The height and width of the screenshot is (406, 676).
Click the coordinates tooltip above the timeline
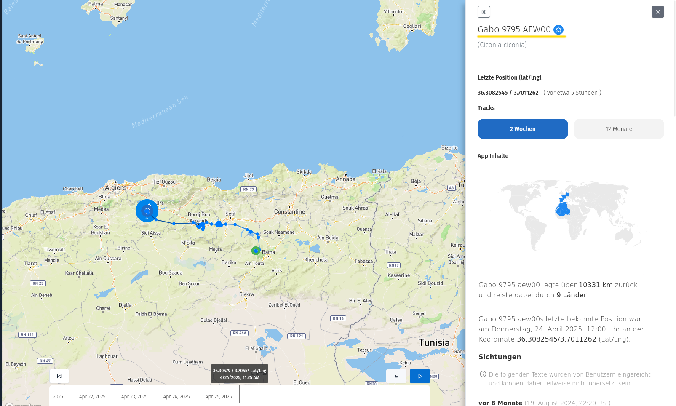click(x=239, y=374)
